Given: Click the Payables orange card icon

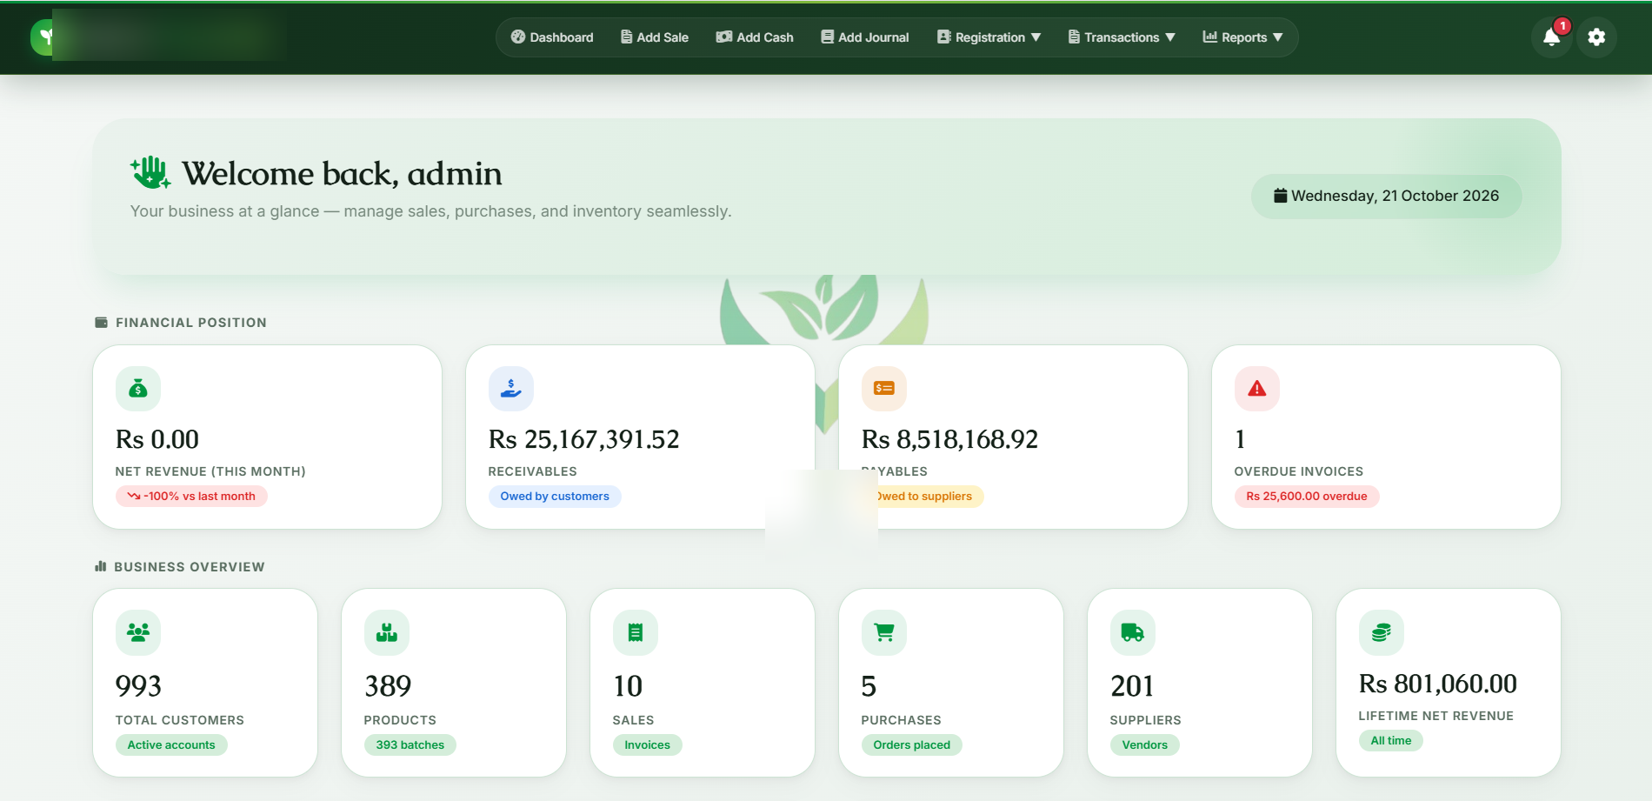Looking at the screenshot, I should click(x=884, y=389).
